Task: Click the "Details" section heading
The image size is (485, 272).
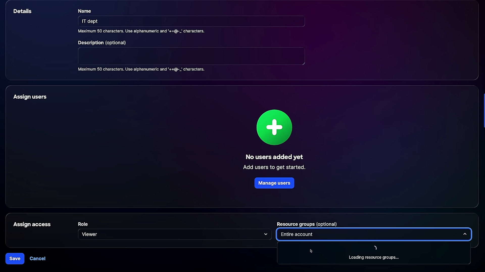Action: point(22,11)
